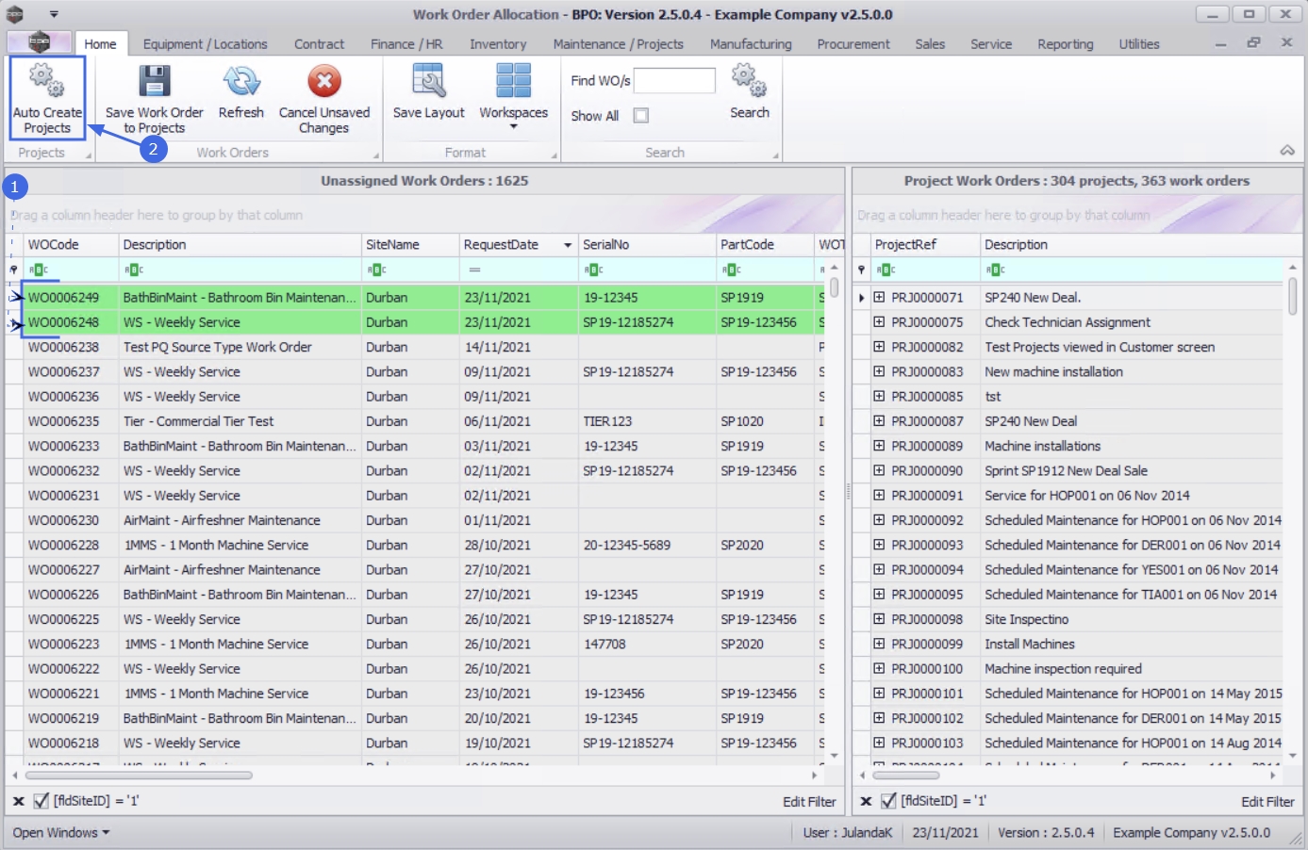The width and height of the screenshot is (1308, 850).
Task: Open the Workspaces dropdown arrow
Action: (x=514, y=127)
